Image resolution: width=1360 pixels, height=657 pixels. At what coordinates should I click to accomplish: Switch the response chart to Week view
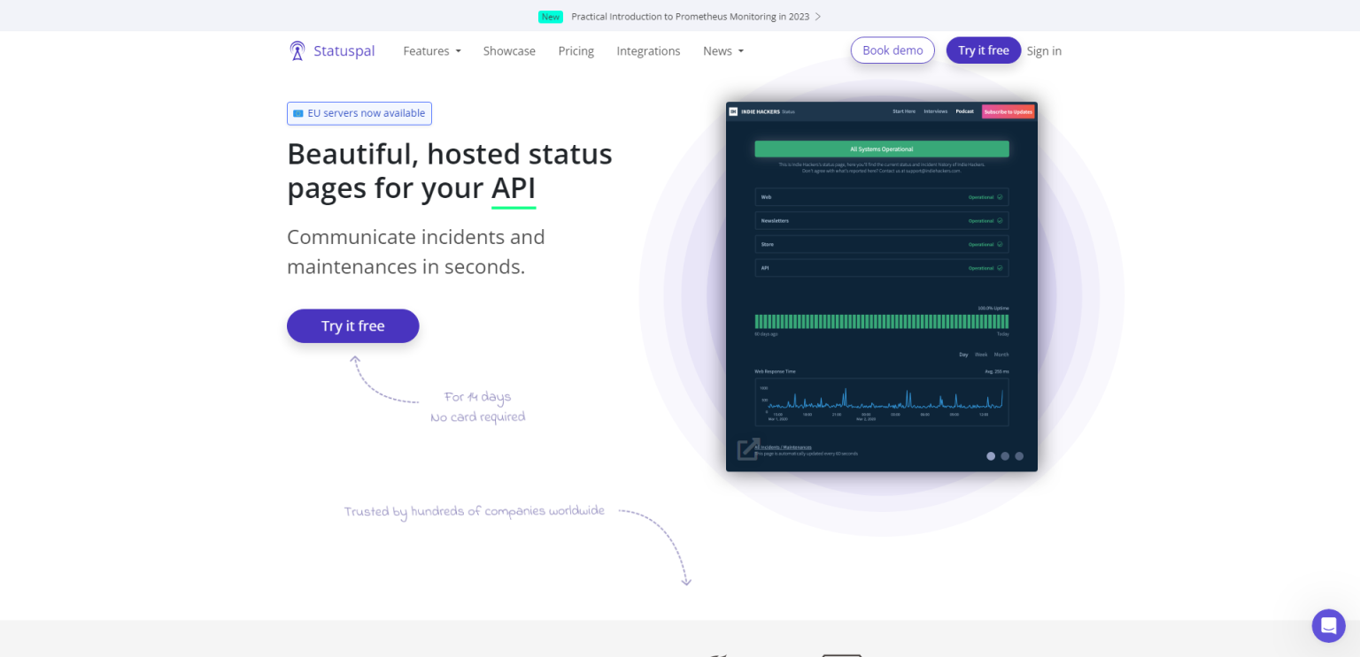click(x=981, y=354)
